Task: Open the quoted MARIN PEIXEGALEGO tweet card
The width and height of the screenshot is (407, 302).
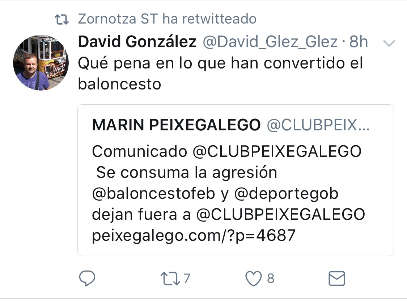Action: tap(236, 180)
